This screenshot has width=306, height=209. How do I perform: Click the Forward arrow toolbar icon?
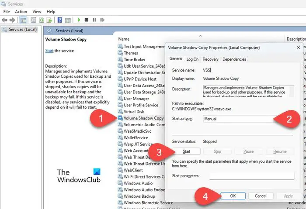(x=12, y=20)
